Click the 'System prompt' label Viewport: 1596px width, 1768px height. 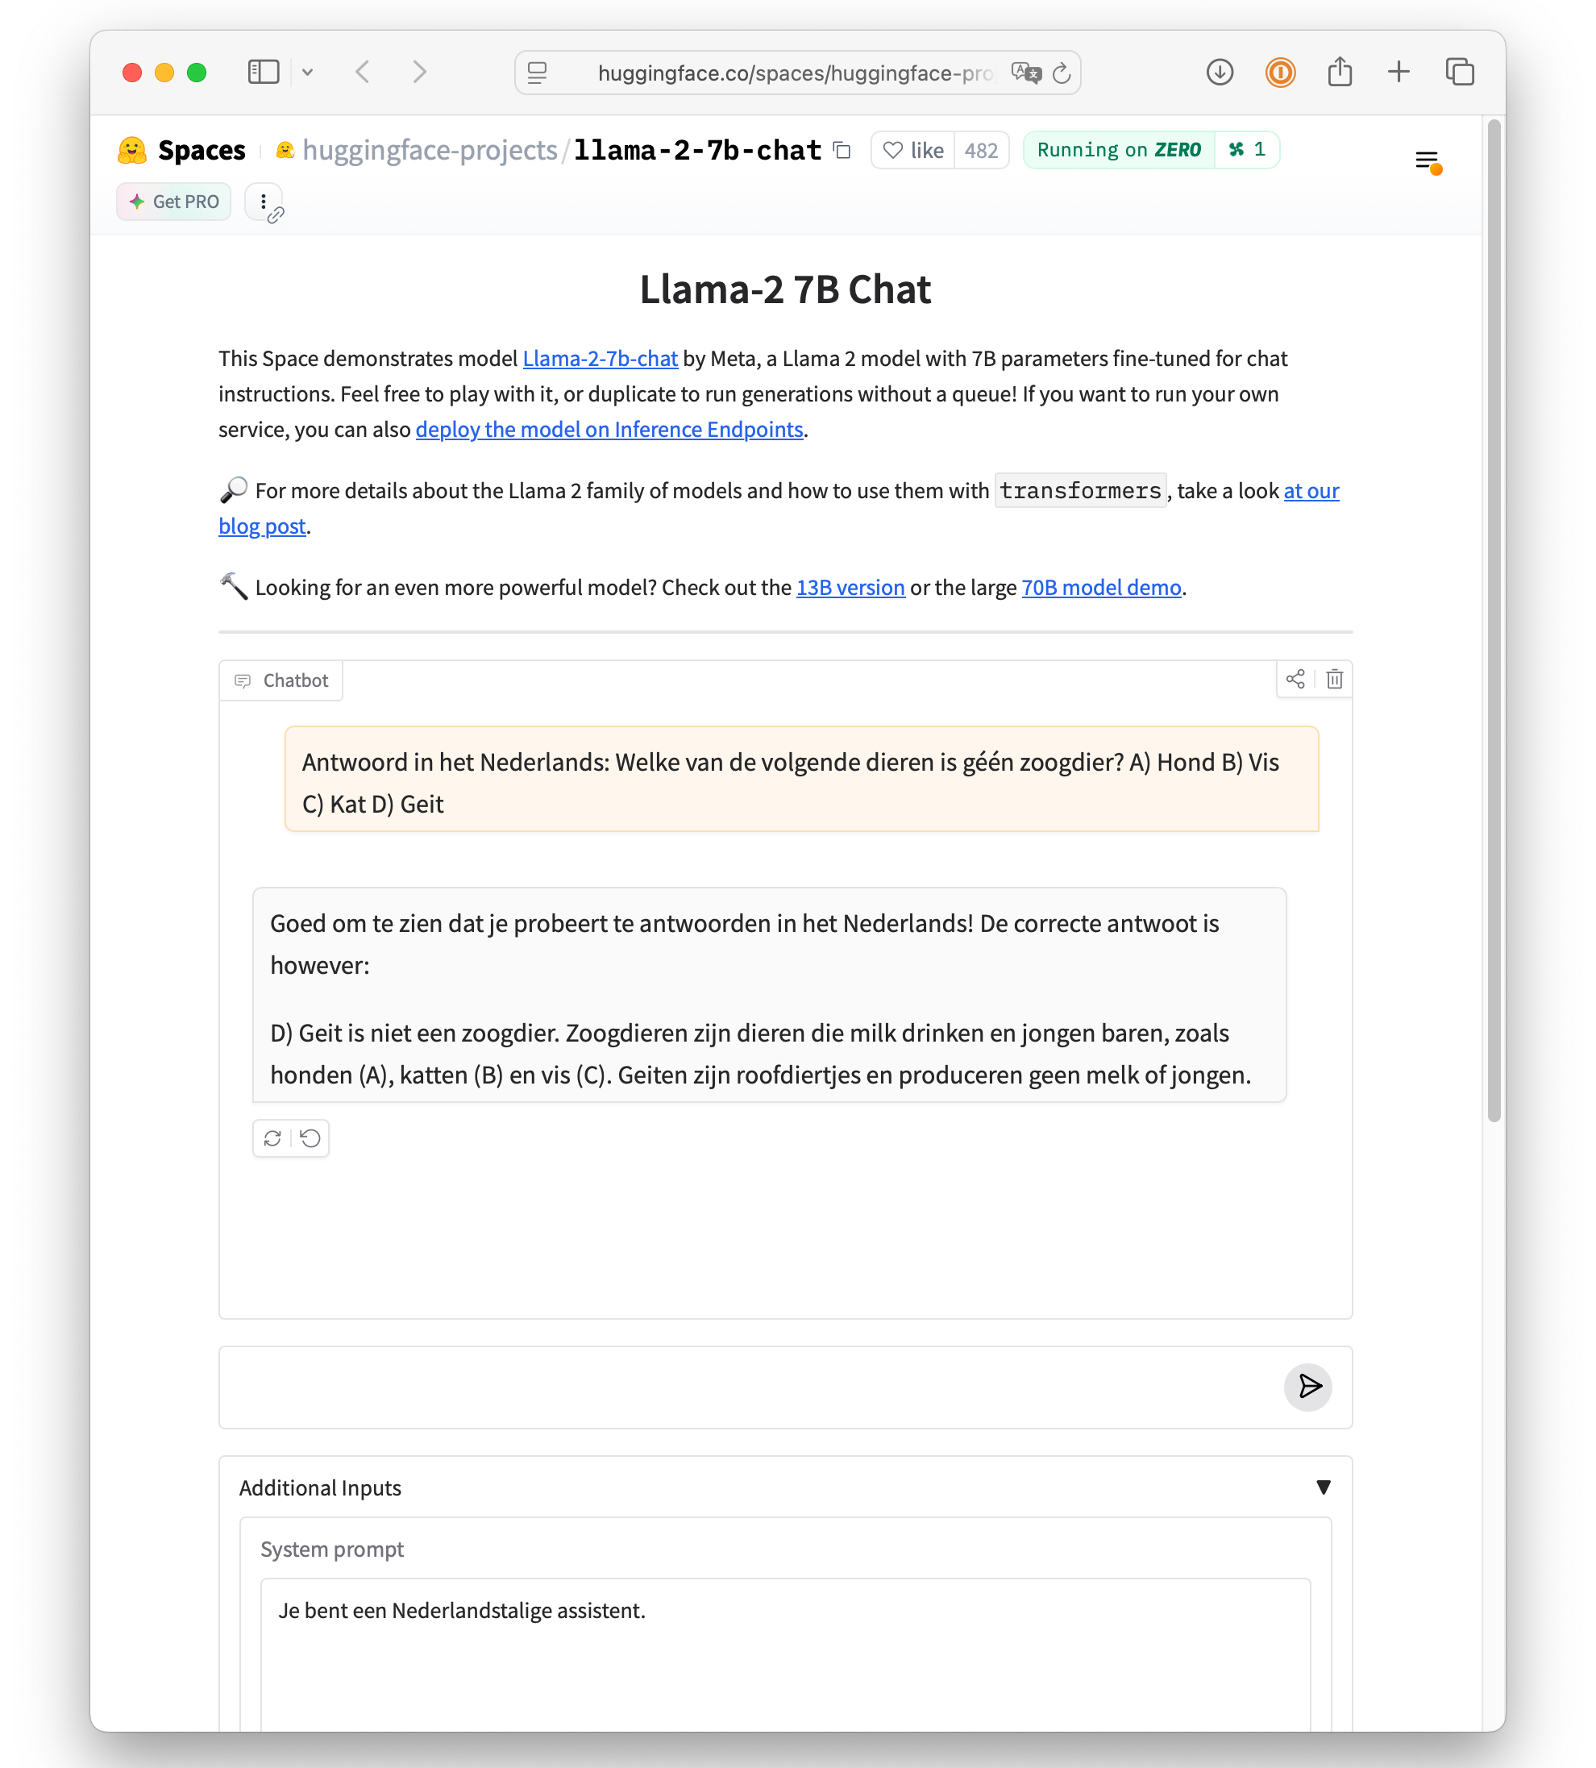point(332,1549)
